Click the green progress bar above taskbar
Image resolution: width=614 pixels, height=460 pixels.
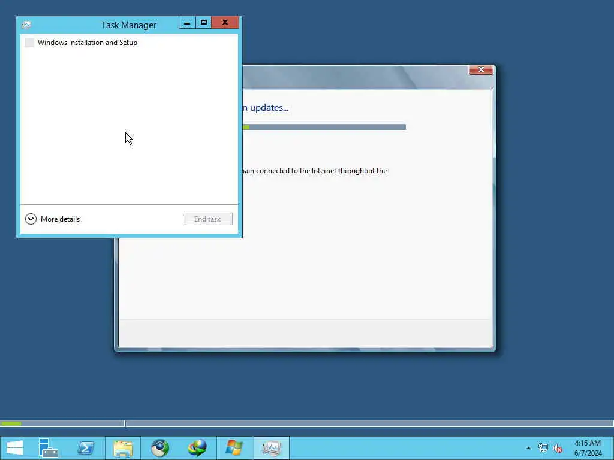(62, 423)
